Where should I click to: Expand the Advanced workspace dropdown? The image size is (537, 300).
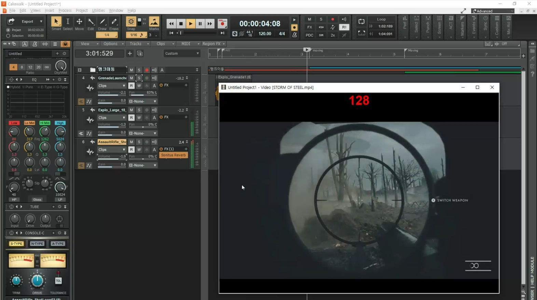click(493, 11)
